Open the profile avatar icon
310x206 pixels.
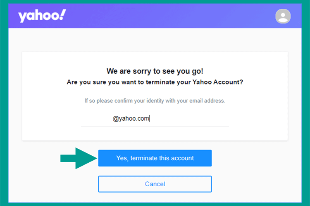(x=283, y=16)
